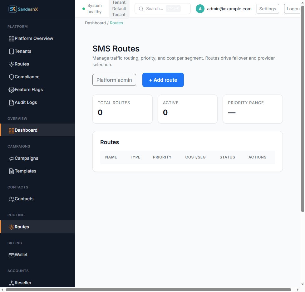Click the scroll right arrow
Screen dimensions: 305x292
coord(298,290)
